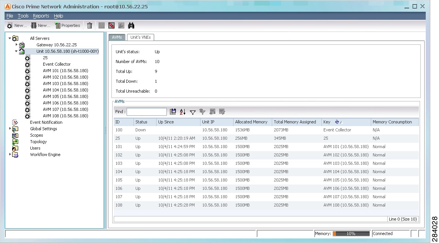
Task: Click the Scopes tree icon
Action: point(15,136)
